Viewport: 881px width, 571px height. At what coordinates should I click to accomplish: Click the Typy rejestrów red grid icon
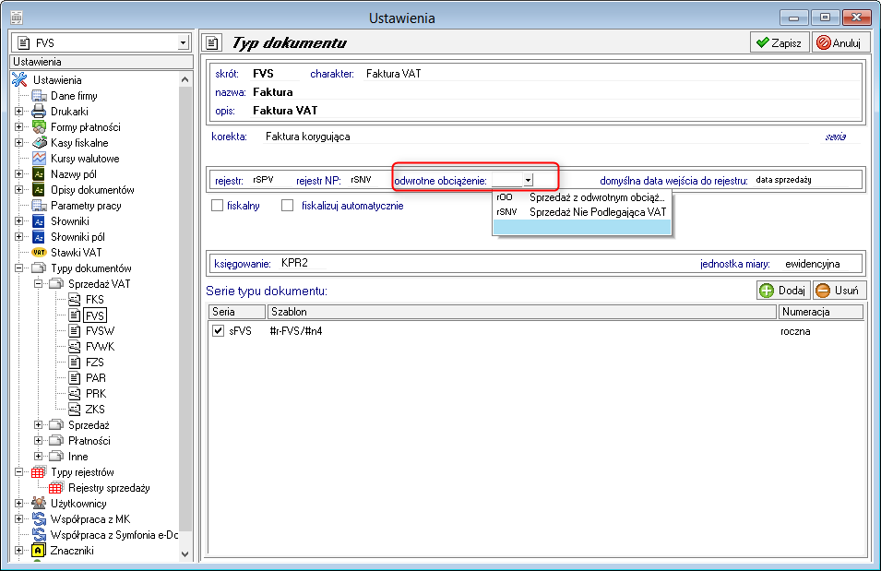[39, 472]
